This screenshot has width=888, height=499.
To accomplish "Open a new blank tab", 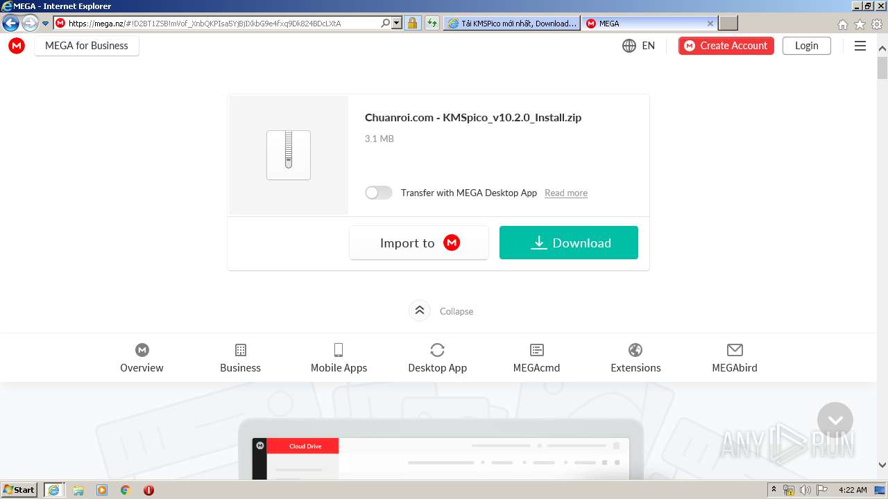I will click(x=728, y=24).
